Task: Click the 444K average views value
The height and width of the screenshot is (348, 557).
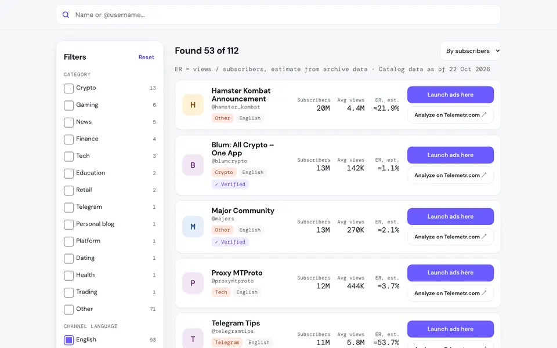Action: (356, 286)
